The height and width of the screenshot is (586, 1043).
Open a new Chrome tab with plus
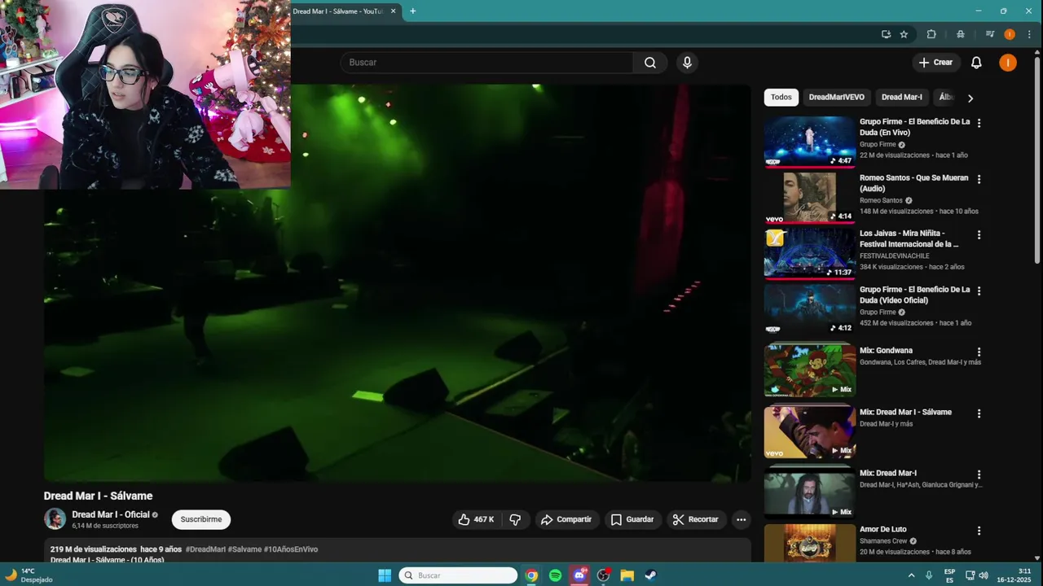[412, 11]
